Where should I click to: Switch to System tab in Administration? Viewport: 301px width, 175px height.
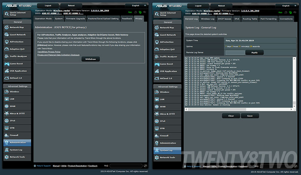click(59, 19)
